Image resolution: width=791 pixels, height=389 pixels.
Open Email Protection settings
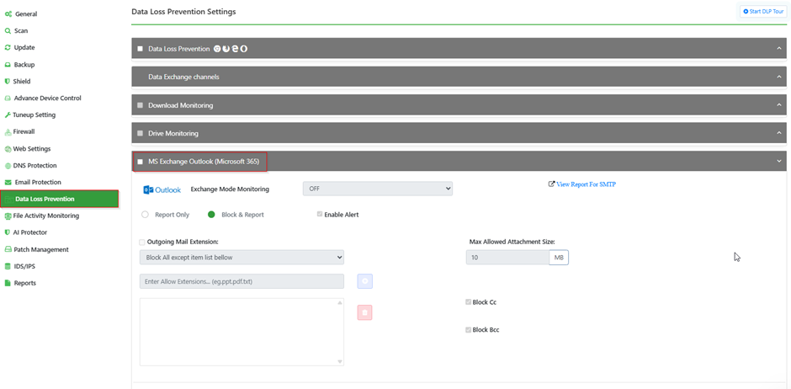(x=38, y=182)
